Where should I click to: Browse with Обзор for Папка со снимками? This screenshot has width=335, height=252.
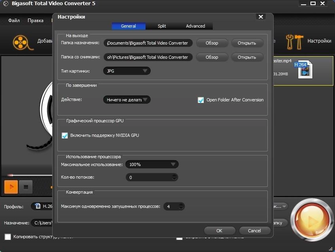point(212,57)
